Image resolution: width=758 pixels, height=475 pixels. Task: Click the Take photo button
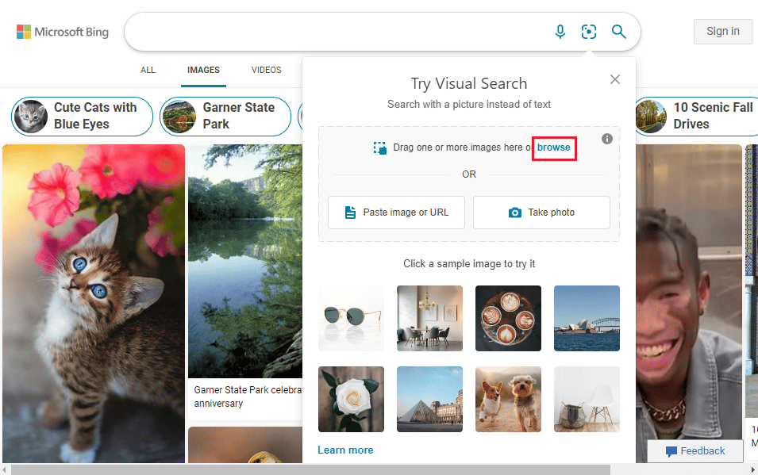pyautogui.click(x=541, y=213)
